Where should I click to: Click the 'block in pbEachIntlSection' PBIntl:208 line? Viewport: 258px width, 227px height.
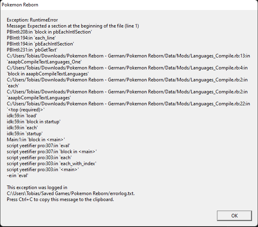[49, 32]
